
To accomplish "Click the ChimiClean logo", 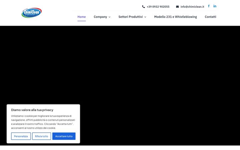I will (32, 13).
